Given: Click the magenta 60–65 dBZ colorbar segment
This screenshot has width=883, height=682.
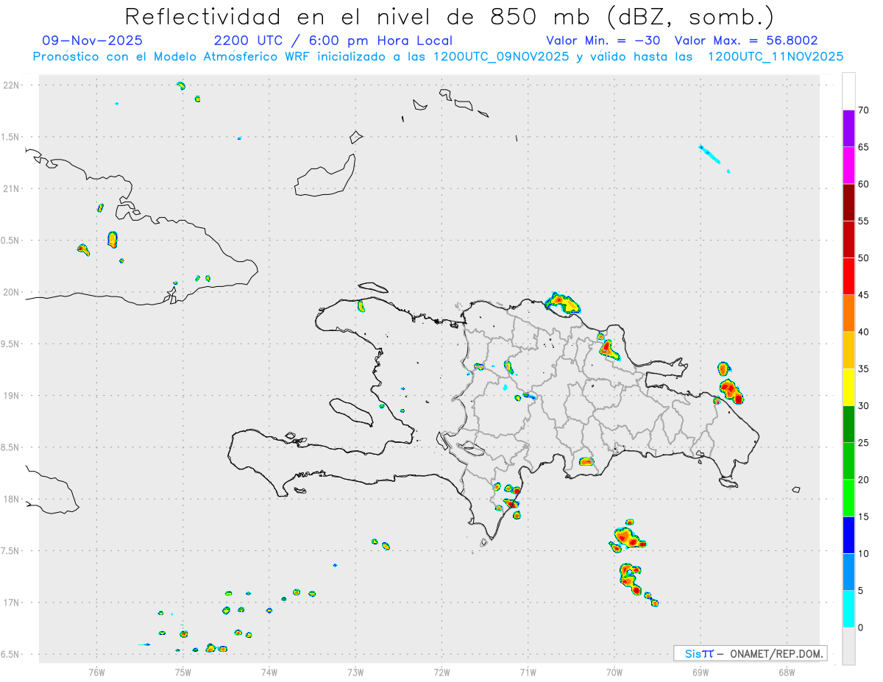Looking at the screenshot, I should pos(848,166).
